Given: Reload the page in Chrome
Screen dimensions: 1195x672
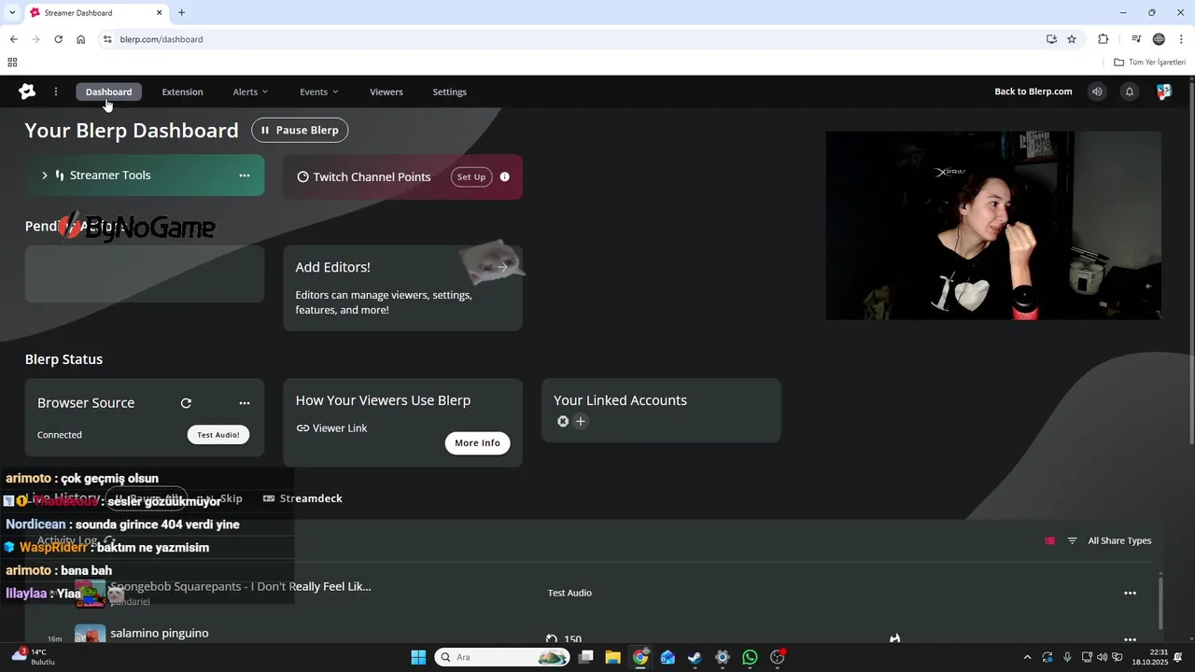Looking at the screenshot, I should [58, 39].
